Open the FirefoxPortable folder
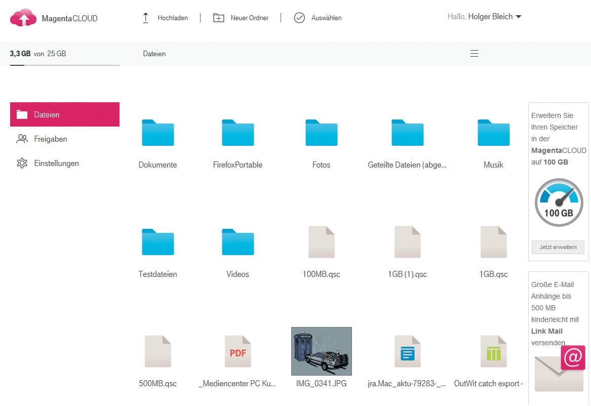The image size is (591, 406). tap(238, 133)
